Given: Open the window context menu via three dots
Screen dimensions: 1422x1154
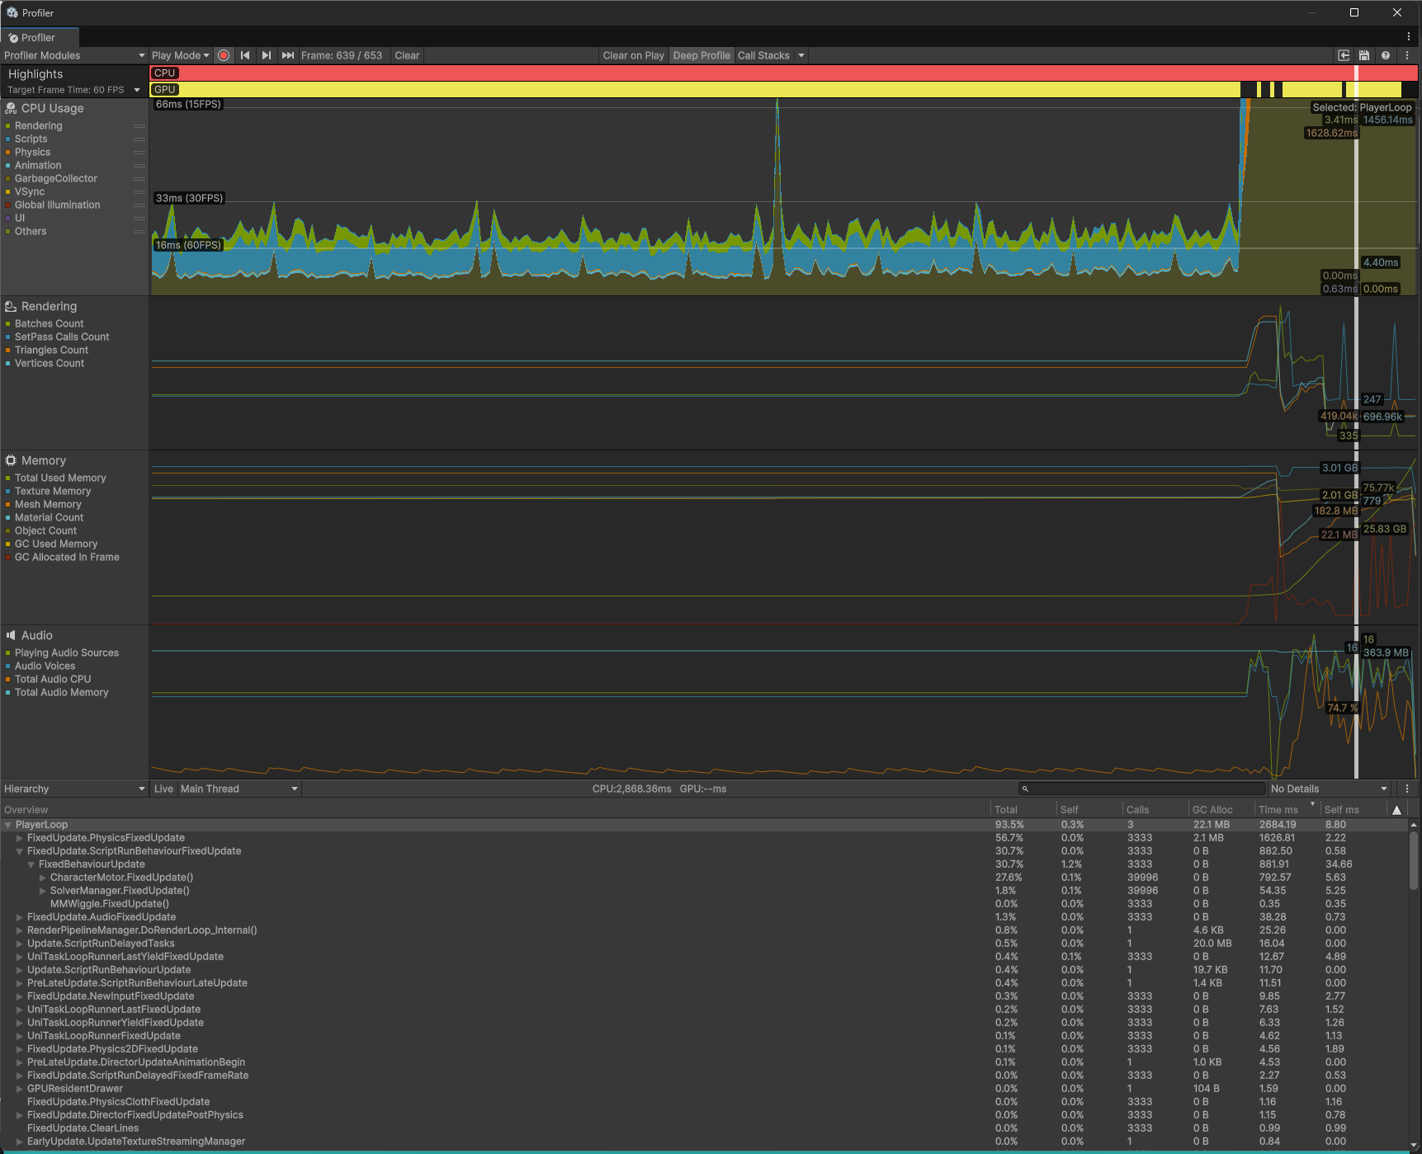Looking at the screenshot, I should (x=1408, y=36).
